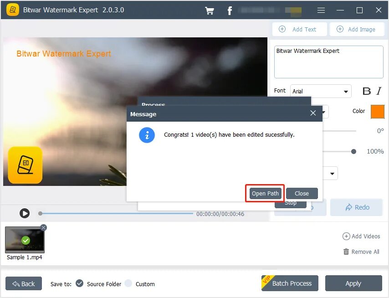
Task: Close the Bitwar Watermark Expert window
Action: click(379, 10)
